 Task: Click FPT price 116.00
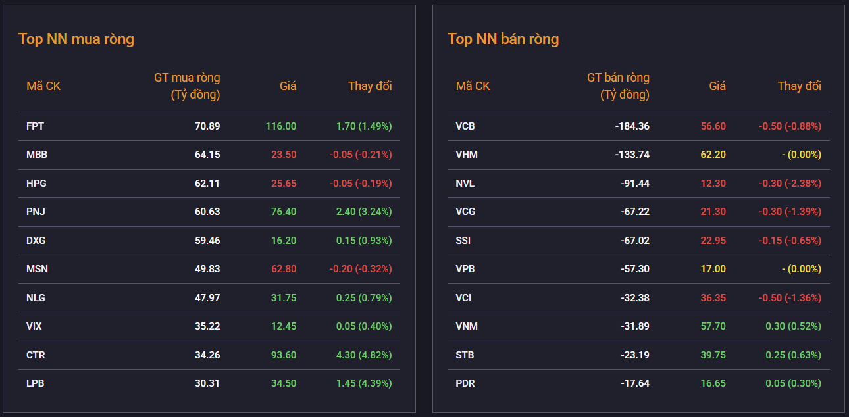(x=281, y=126)
